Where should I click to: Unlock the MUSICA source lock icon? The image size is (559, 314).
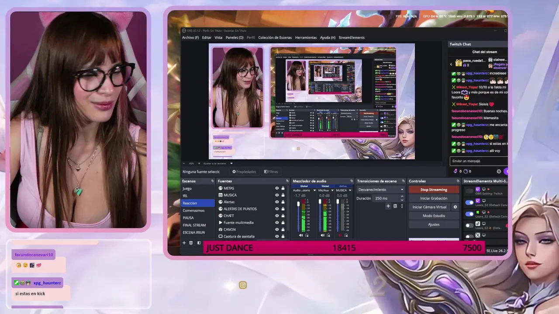tap(283, 195)
